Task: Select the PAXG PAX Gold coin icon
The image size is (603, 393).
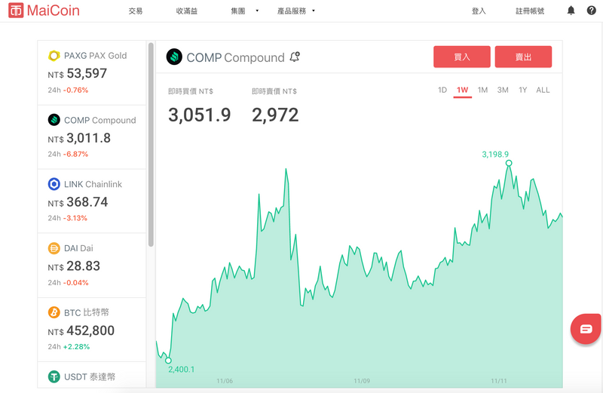Action: pos(54,56)
